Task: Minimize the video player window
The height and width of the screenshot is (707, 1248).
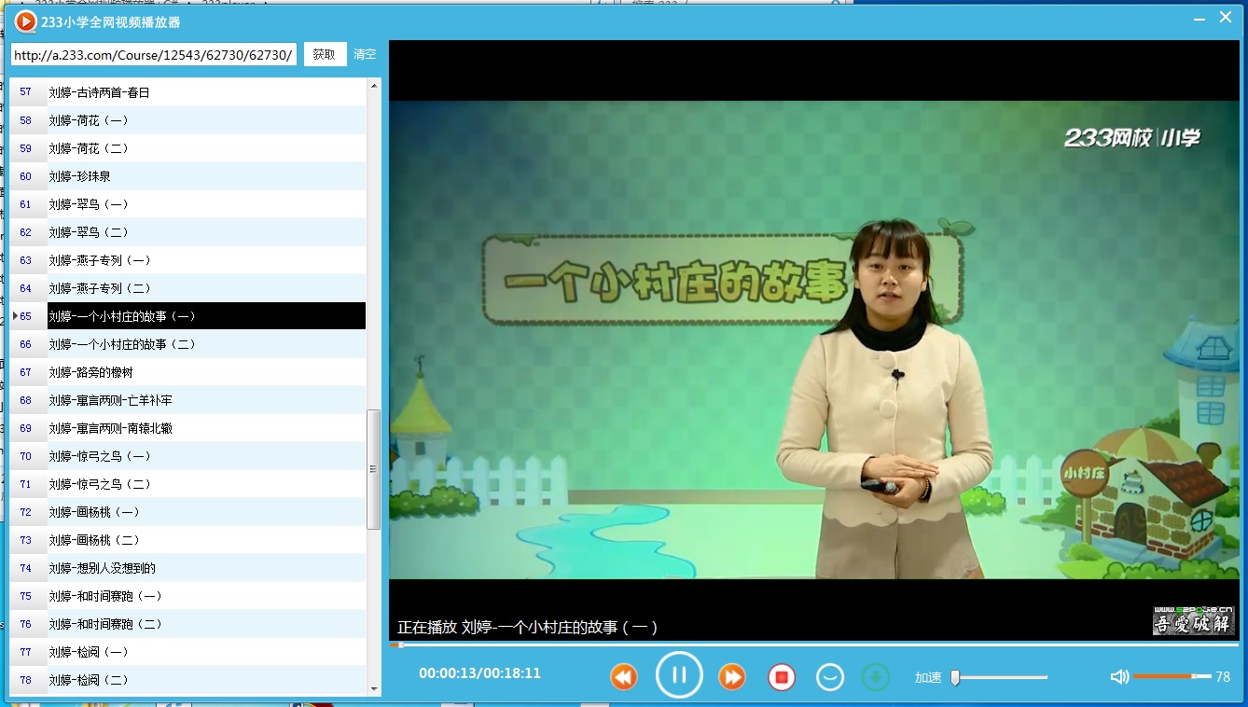Action: pos(1198,18)
